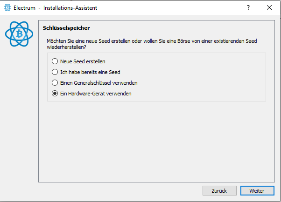
Task: Click the 'Möchten Sie eine neue Seed' question text
Action: click(x=152, y=44)
